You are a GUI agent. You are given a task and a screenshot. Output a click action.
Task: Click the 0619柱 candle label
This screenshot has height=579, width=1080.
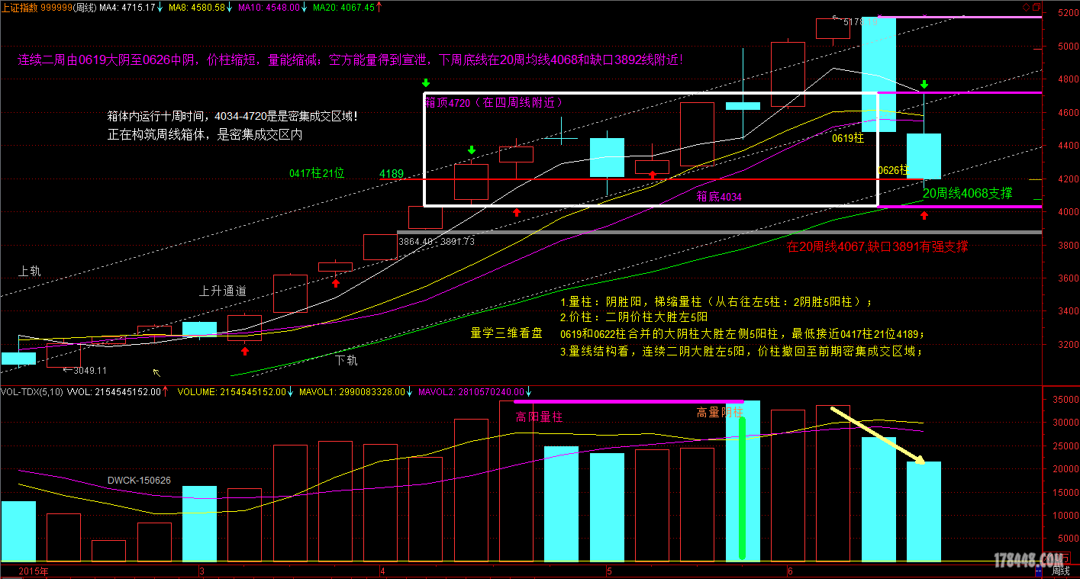848,138
